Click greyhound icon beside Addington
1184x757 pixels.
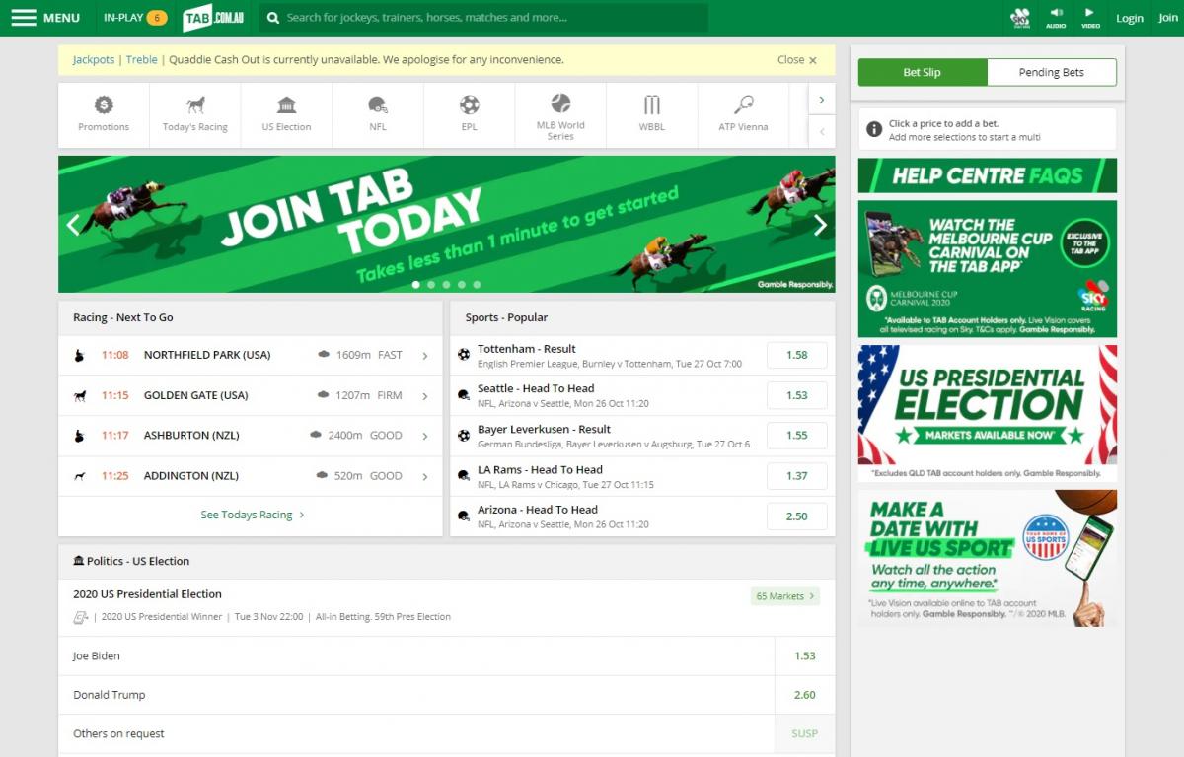point(79,476)
